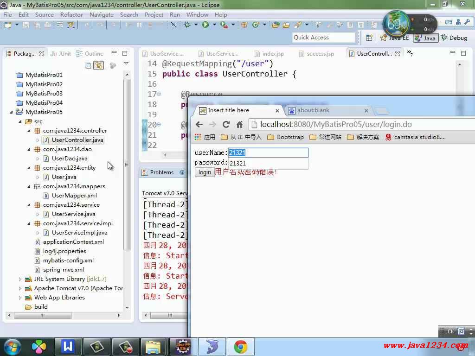475x356 pixels.
Task: Click the browser Reload button
Action: pos(226,124)
